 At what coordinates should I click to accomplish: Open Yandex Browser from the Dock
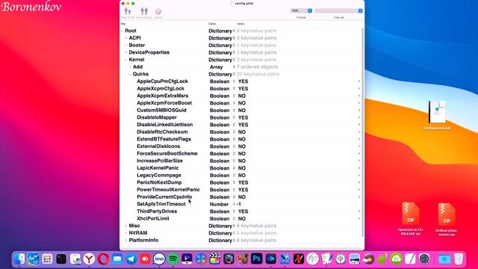[x=90, y=259]
